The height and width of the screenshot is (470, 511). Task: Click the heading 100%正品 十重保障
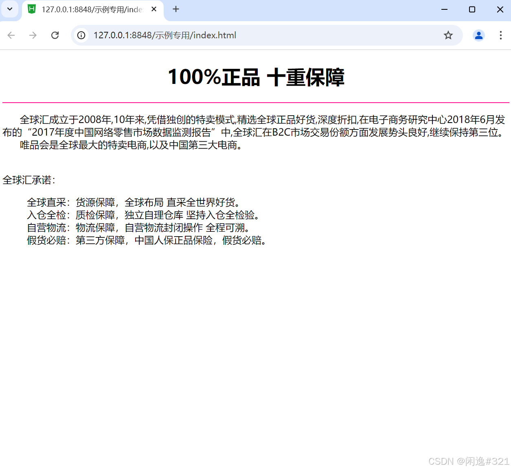point(256,77)
